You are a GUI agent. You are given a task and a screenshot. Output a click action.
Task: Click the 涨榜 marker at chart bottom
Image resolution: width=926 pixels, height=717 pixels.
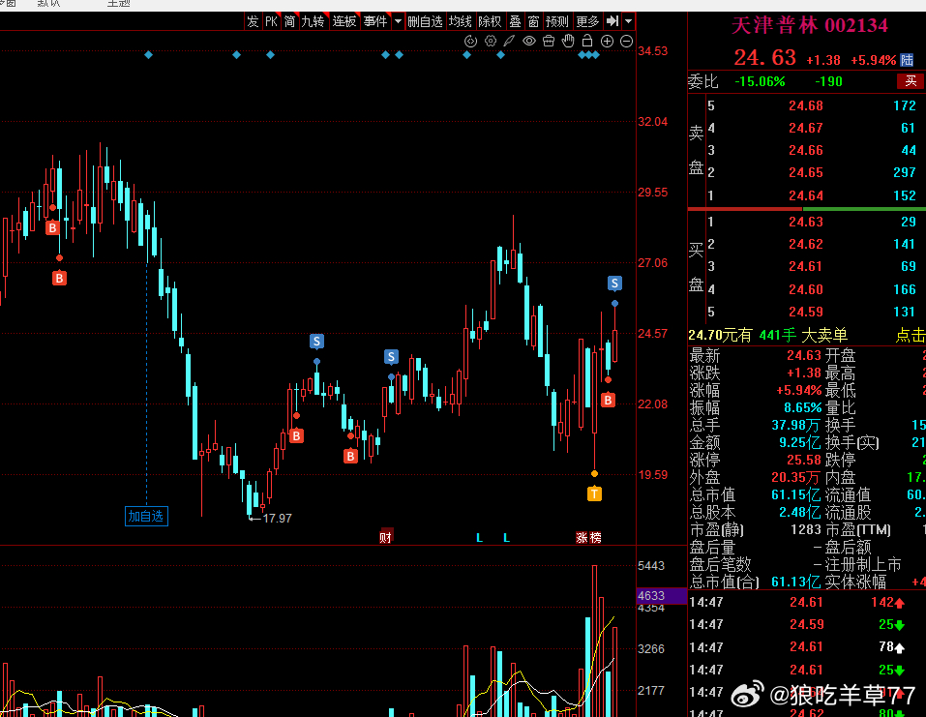click(x=589, y=537)
